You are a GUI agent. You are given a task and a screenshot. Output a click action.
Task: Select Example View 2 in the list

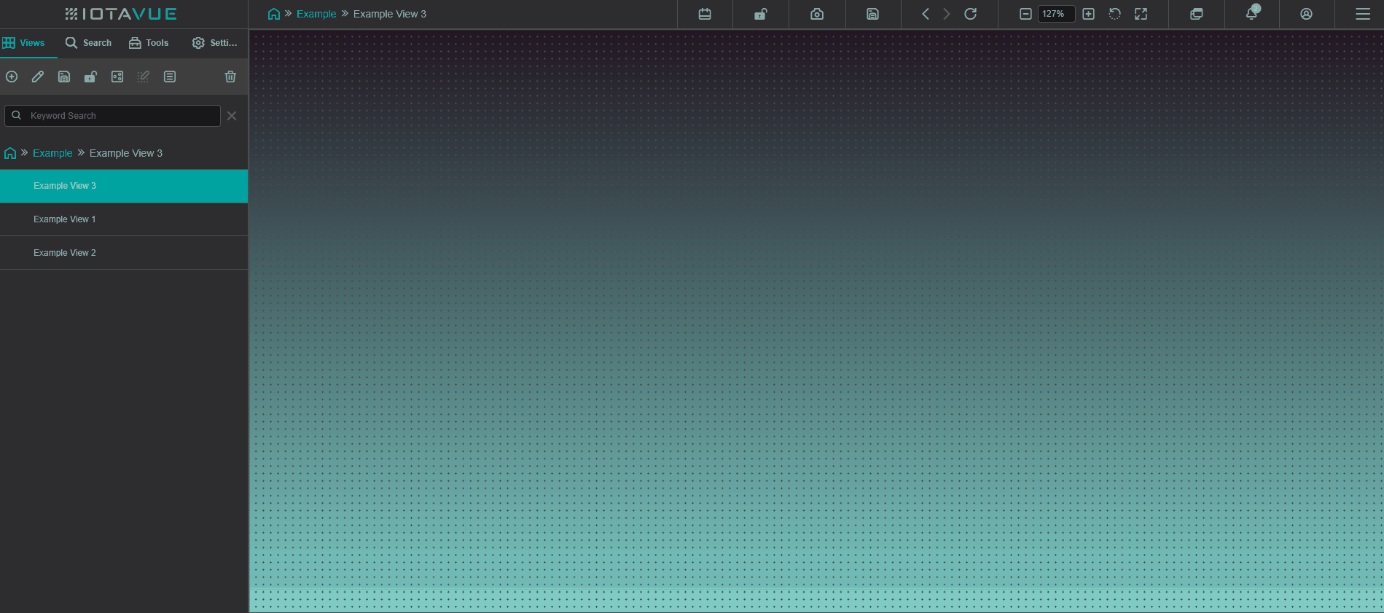click(124, 253)
